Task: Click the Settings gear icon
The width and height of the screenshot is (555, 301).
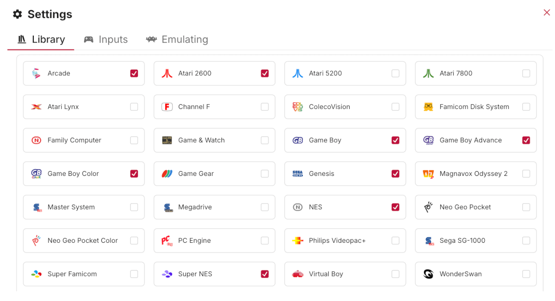Action: pyautogui.click(x=18, y=14)
